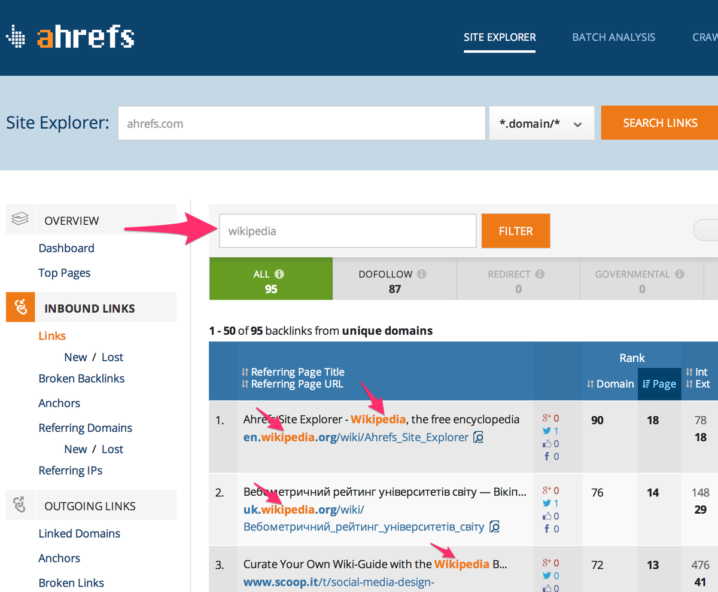
Task: Open Anchors under Outgoing Links
Action: (59, 558)
